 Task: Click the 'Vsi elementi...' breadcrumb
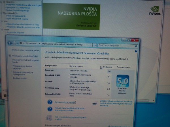tap(31, 43)
